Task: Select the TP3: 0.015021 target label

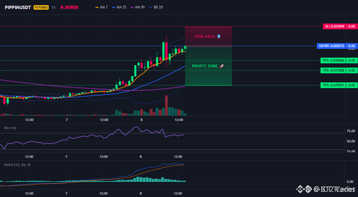Action: (333, 85)
